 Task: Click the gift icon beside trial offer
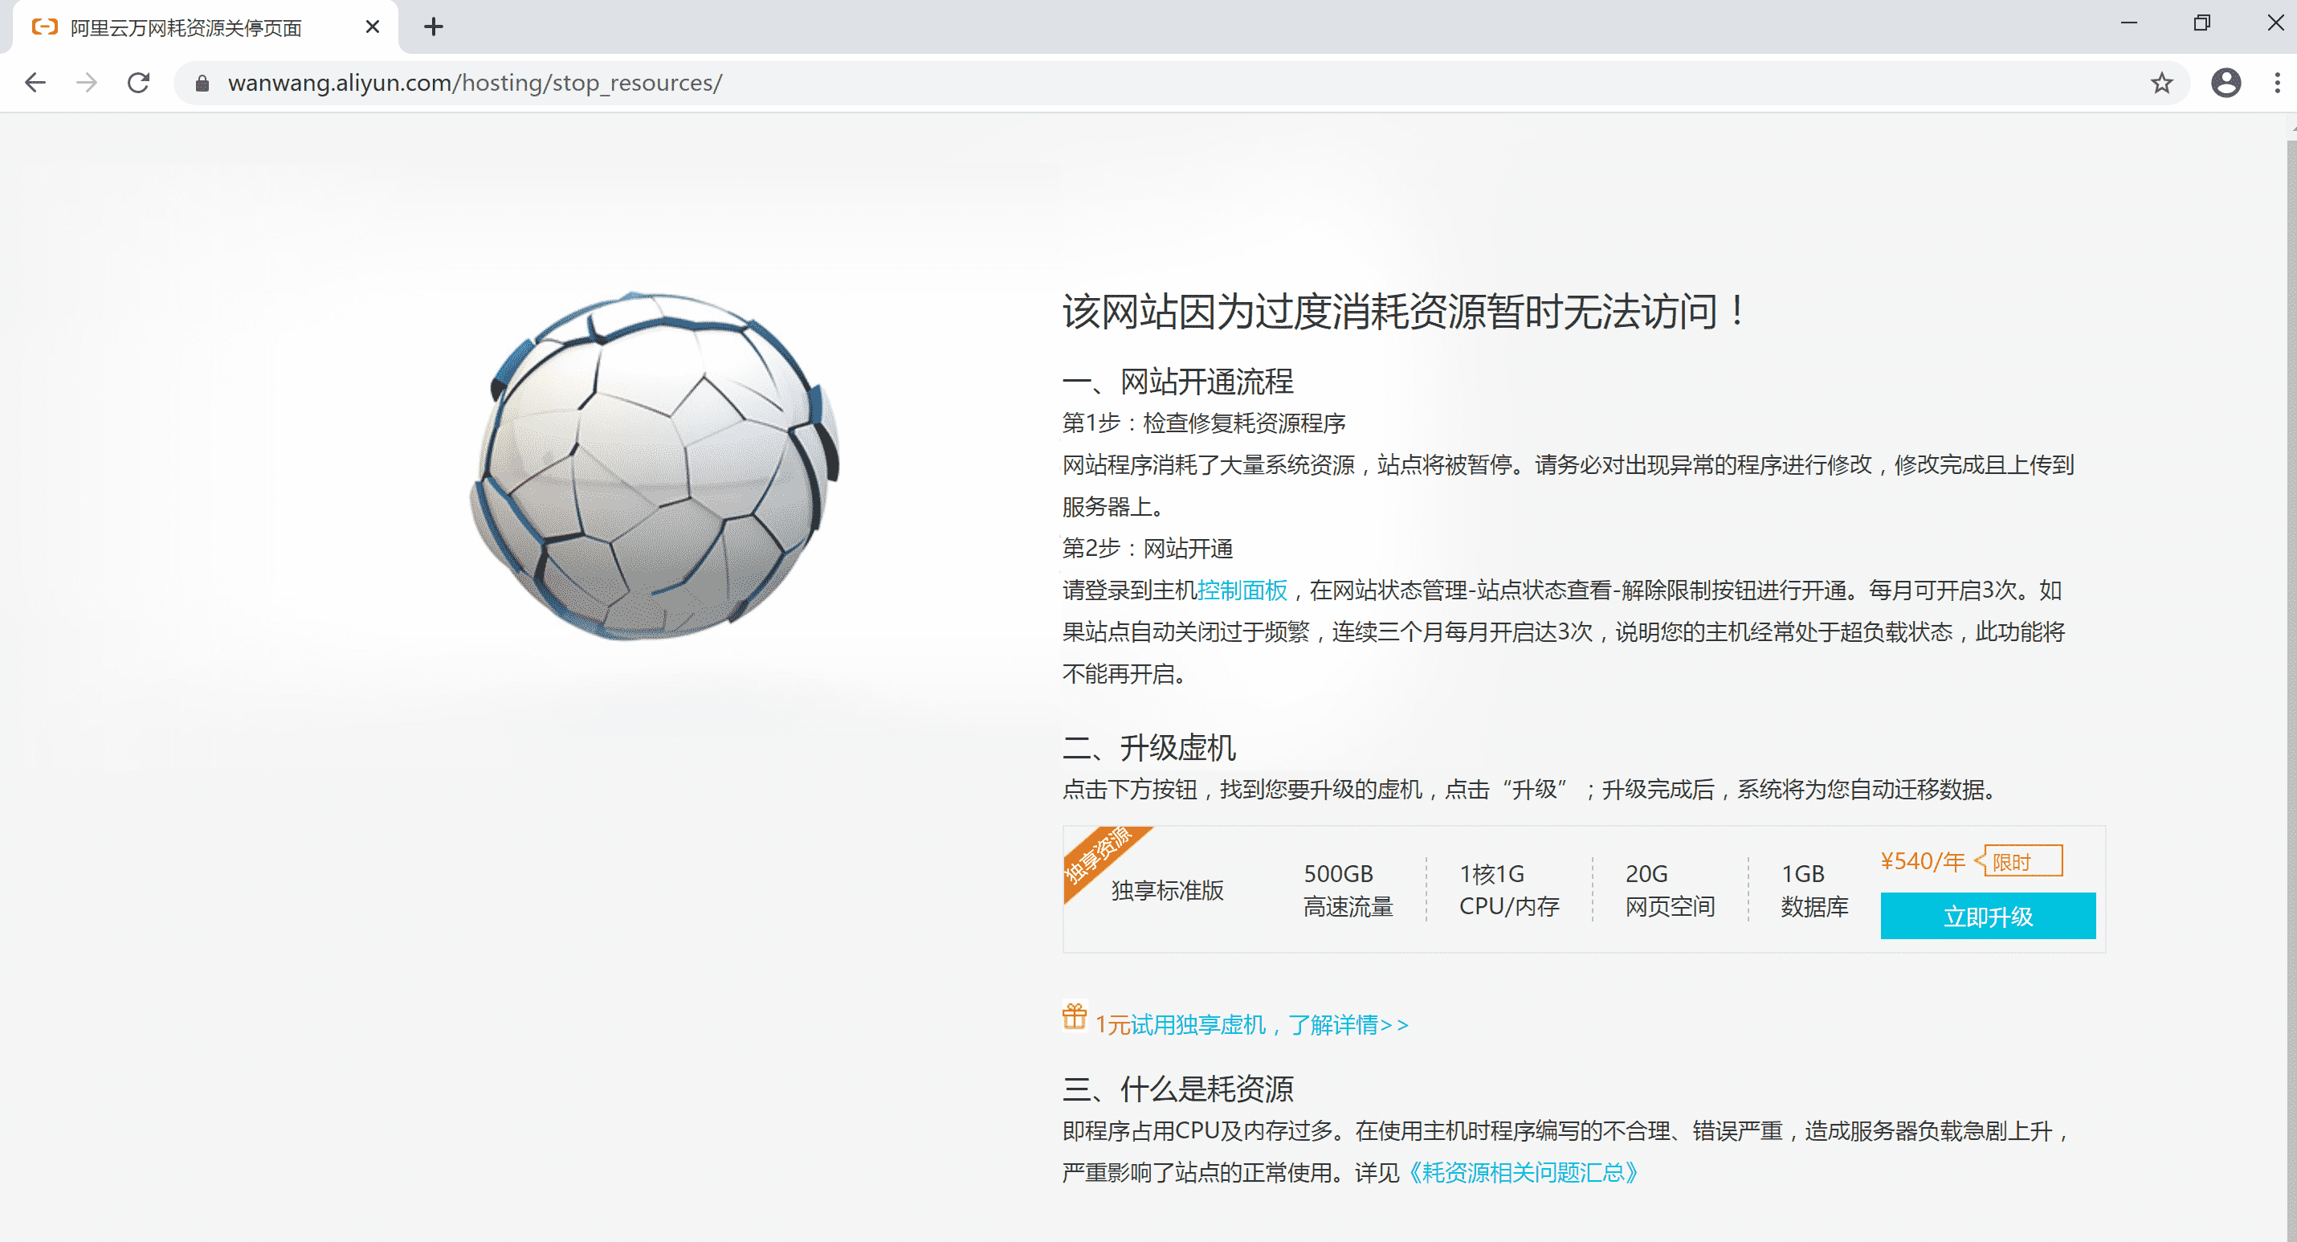[x=1075, y=1016]
